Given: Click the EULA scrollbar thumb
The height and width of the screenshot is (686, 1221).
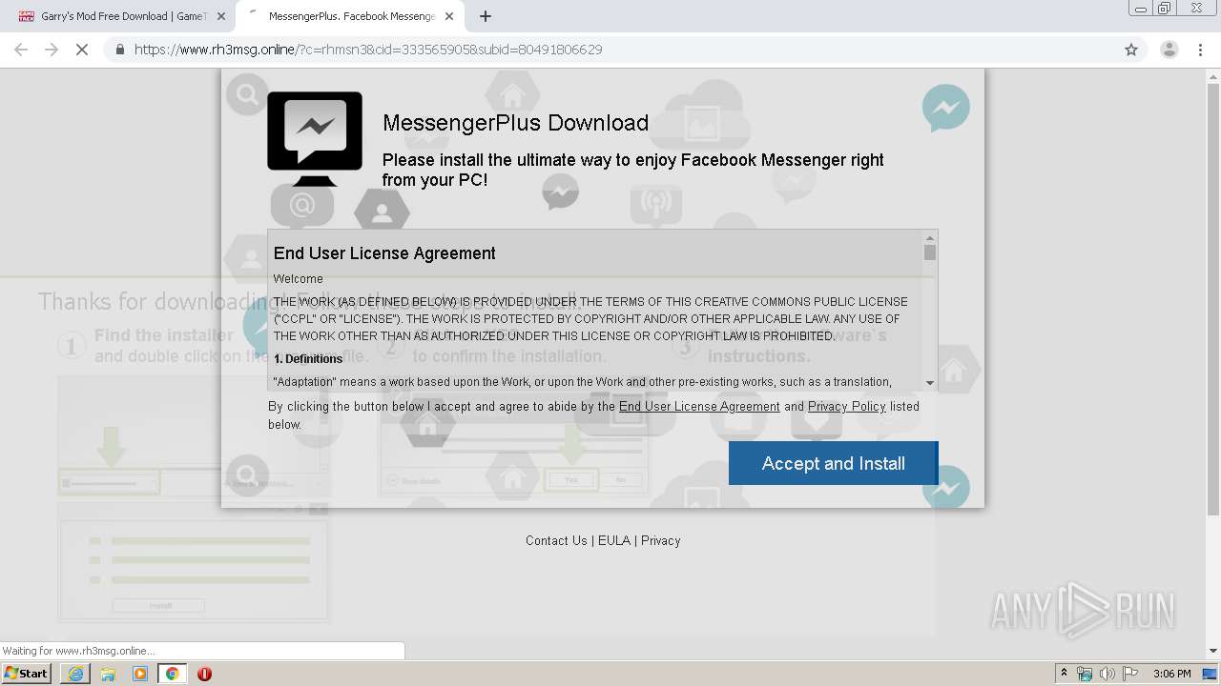Looking at the screenshot, I should pos(930,252).
